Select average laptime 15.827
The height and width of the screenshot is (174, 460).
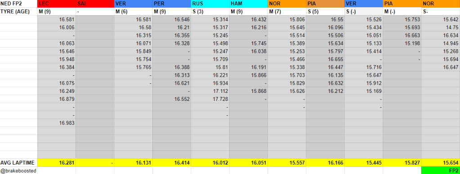pyautogui.click(x=402, y=163)
